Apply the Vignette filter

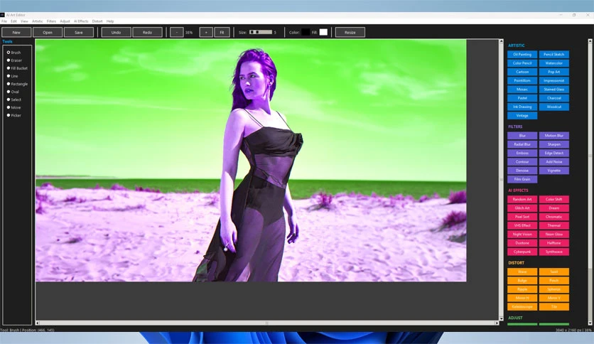553,170
